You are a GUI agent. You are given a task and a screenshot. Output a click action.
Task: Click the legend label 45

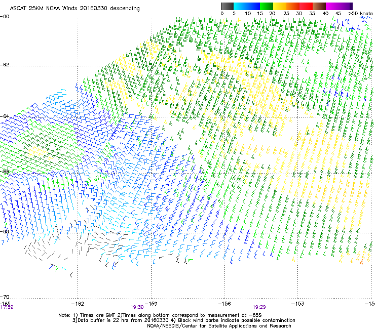pos(338,14)
